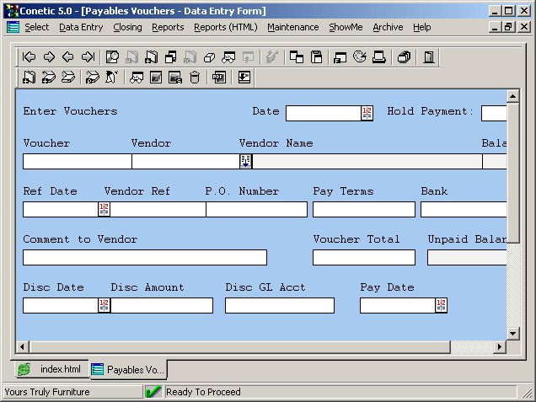Open the Ref Date calendar picker
Screen dimensions: 536x402
105,209
